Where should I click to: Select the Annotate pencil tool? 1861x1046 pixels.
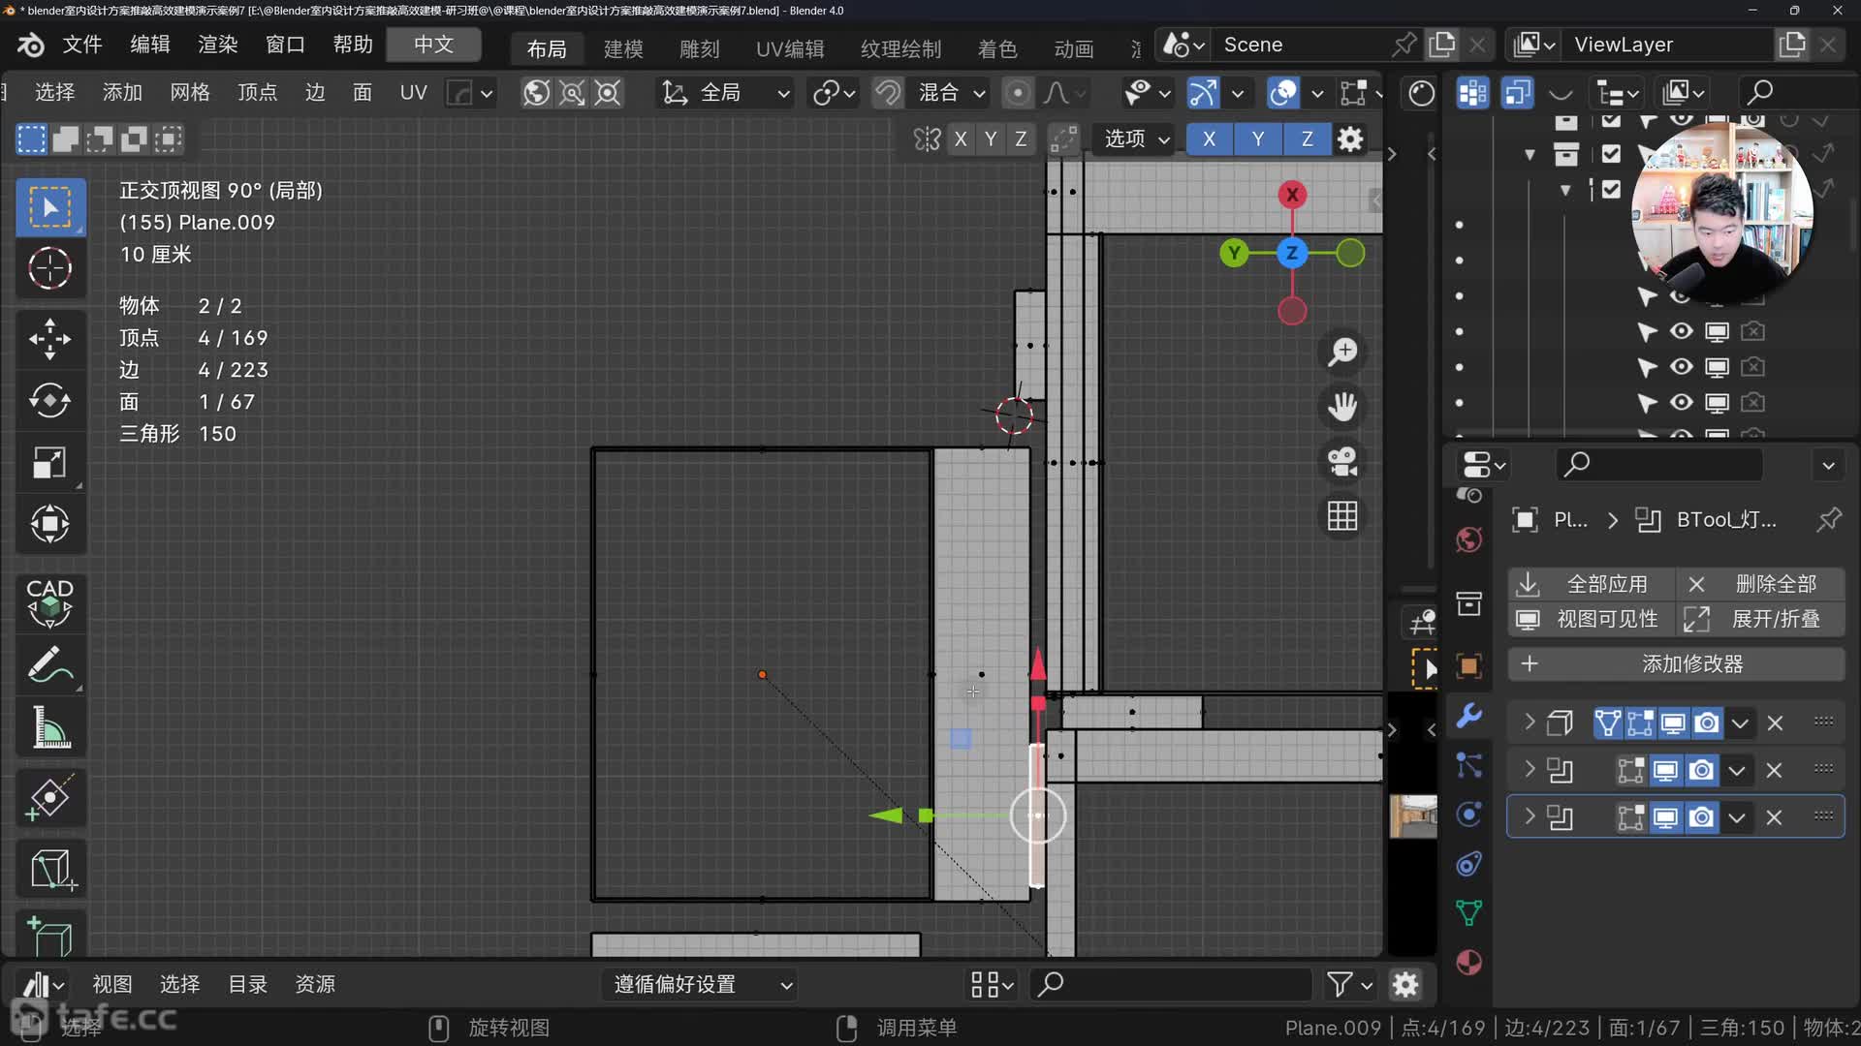[x=49, y=666]
